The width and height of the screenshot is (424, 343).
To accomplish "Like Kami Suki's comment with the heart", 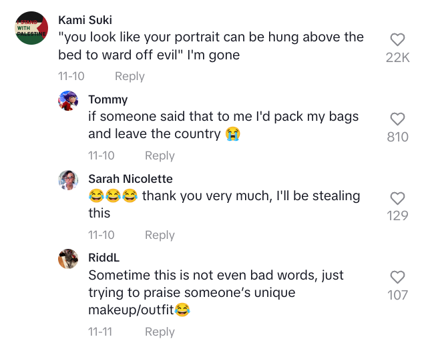I will [x=397, y=40].
